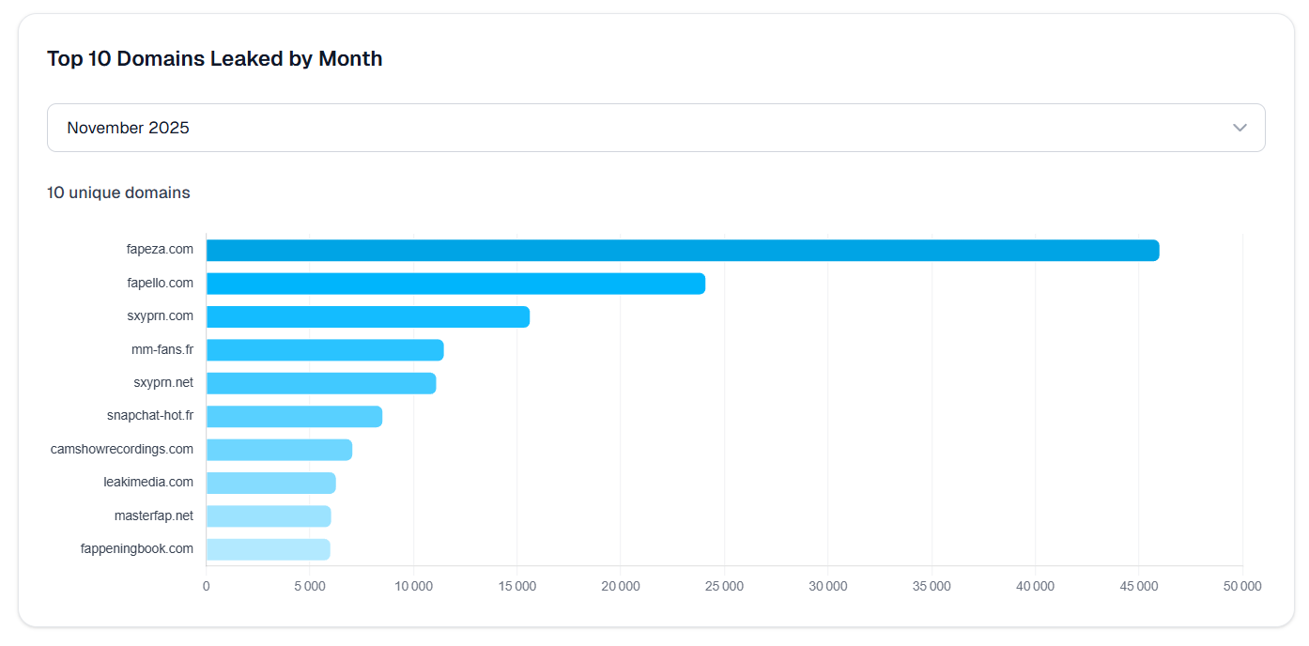This screenshot has height=646, width=1309.
Task: Click the chevron on the November 2025 selector
Action: 1240,127
